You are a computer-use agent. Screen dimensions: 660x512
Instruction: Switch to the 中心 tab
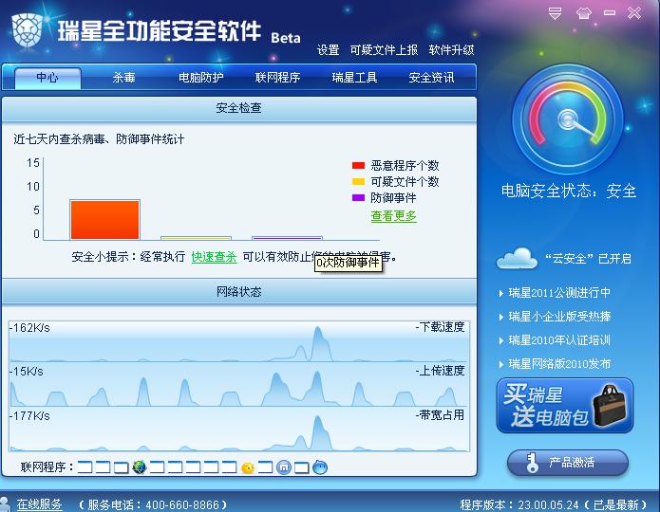pyautogui.click(x=47, y=78)
